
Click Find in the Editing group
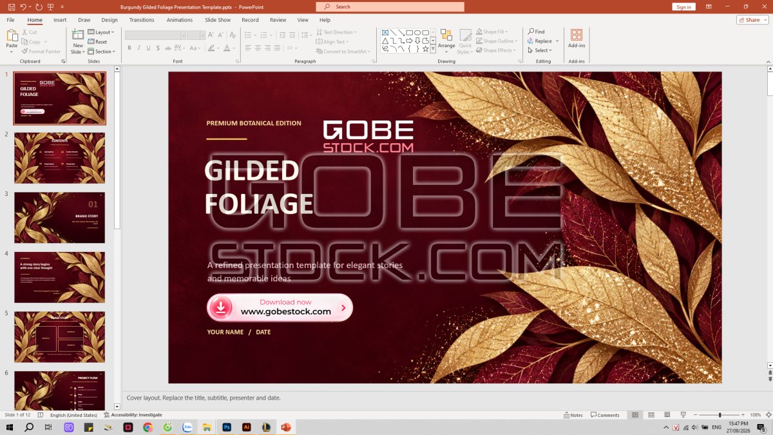(536, 32)
